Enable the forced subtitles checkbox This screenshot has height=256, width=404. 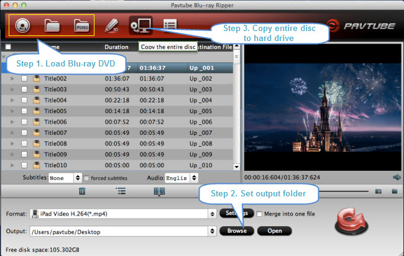coord(86,178)
